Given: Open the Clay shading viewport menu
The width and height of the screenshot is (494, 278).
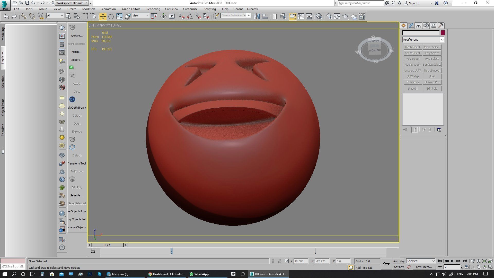Looking at the screenshot, I should pyautogui.click(x=117, y=25).
